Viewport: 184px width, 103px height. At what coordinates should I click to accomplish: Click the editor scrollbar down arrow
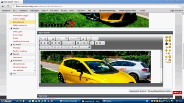pyautogui.click(x=161, y=82)
